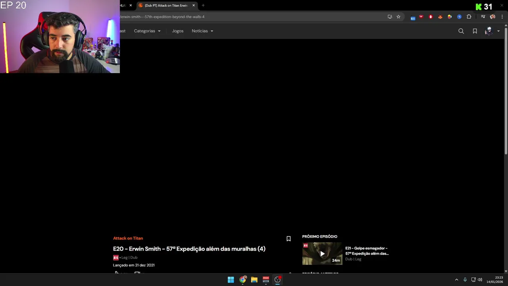Open the Attack on Titan series link

tap(128, 238)
